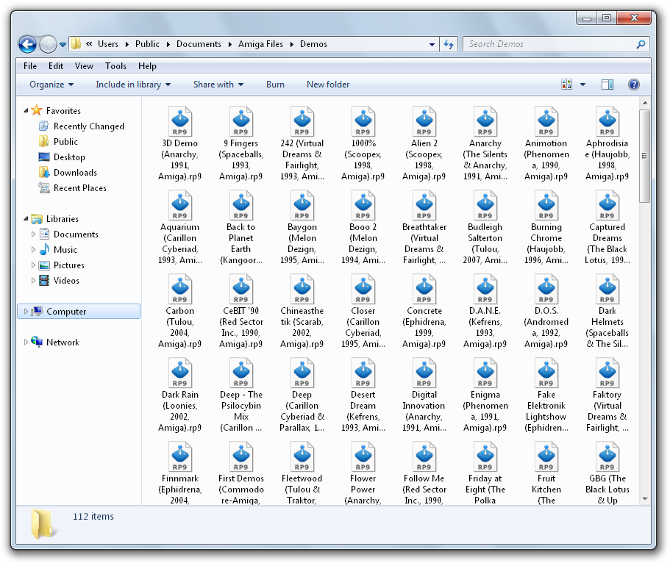Open the Include in library dropdown
670x563 pixels.
point(133,85)
